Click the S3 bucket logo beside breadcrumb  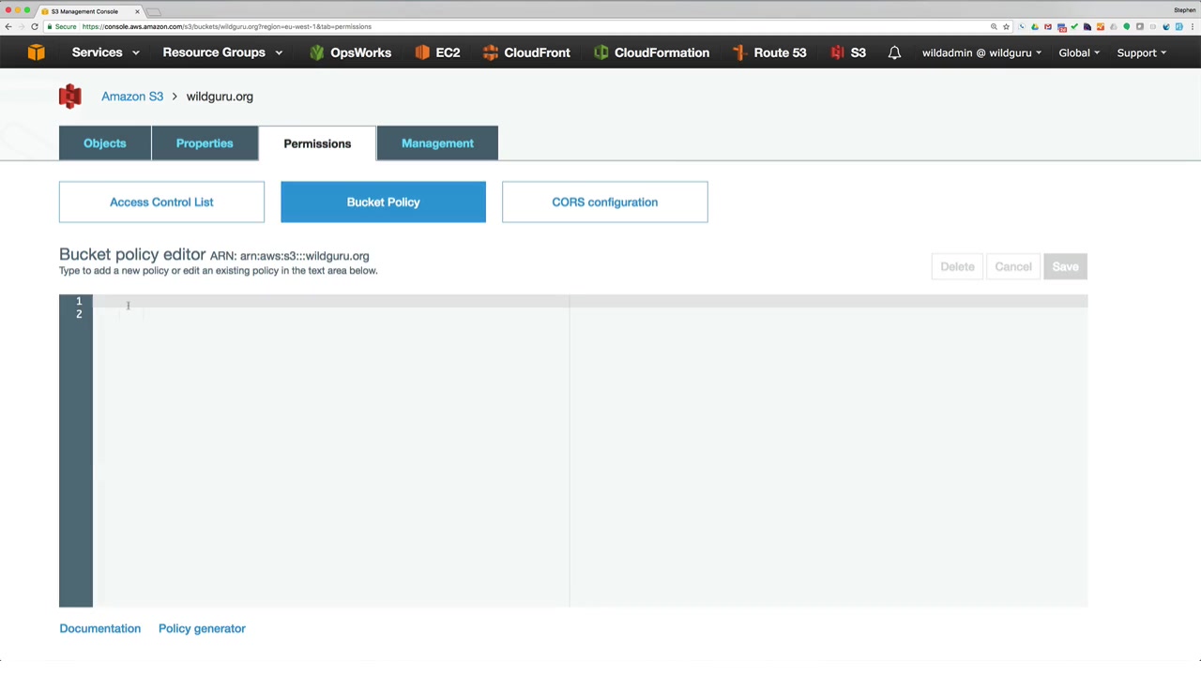(x=70, y=97)
